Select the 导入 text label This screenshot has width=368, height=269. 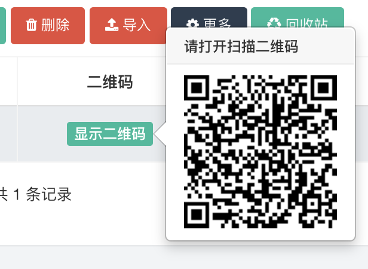tap(137, 25)
